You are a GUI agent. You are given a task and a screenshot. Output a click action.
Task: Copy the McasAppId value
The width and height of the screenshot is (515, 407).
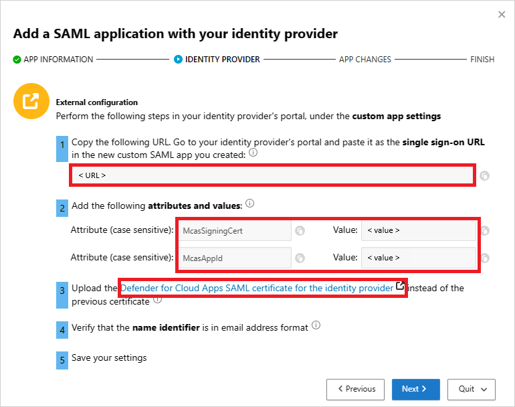coord(485,258)
